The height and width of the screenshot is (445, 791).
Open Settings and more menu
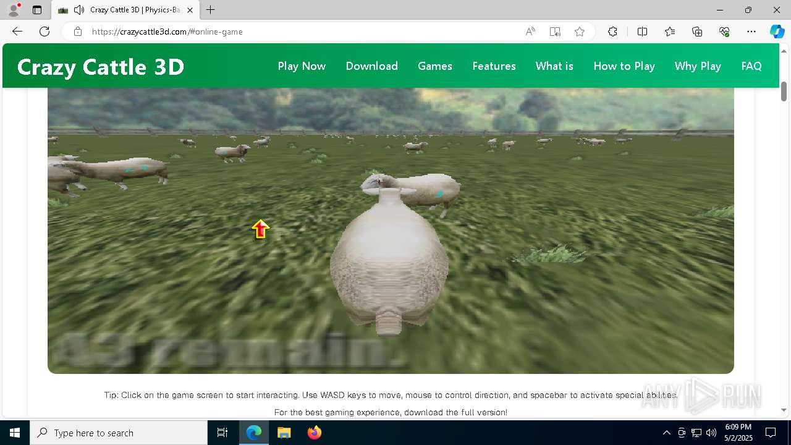751,32
